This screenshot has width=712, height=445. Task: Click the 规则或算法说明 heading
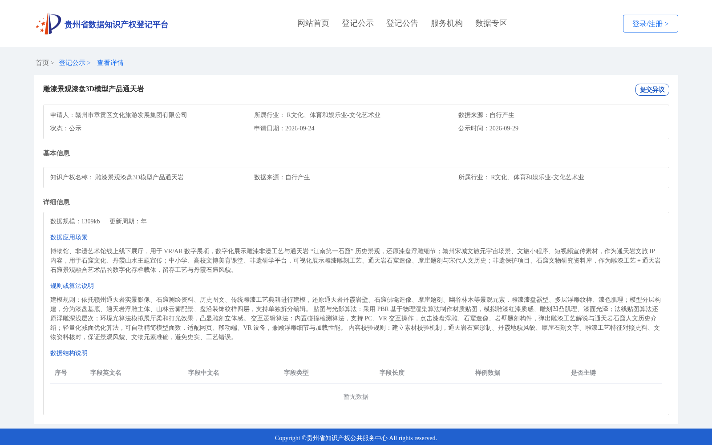tap(72, 286)
